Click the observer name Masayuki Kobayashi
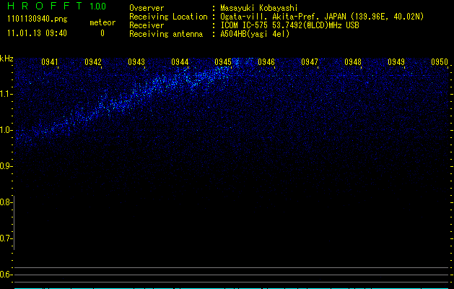 pyautogui.click(x=259, y=8)
